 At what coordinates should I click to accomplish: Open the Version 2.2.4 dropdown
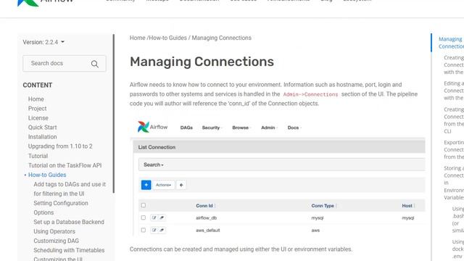coord(43,42)
